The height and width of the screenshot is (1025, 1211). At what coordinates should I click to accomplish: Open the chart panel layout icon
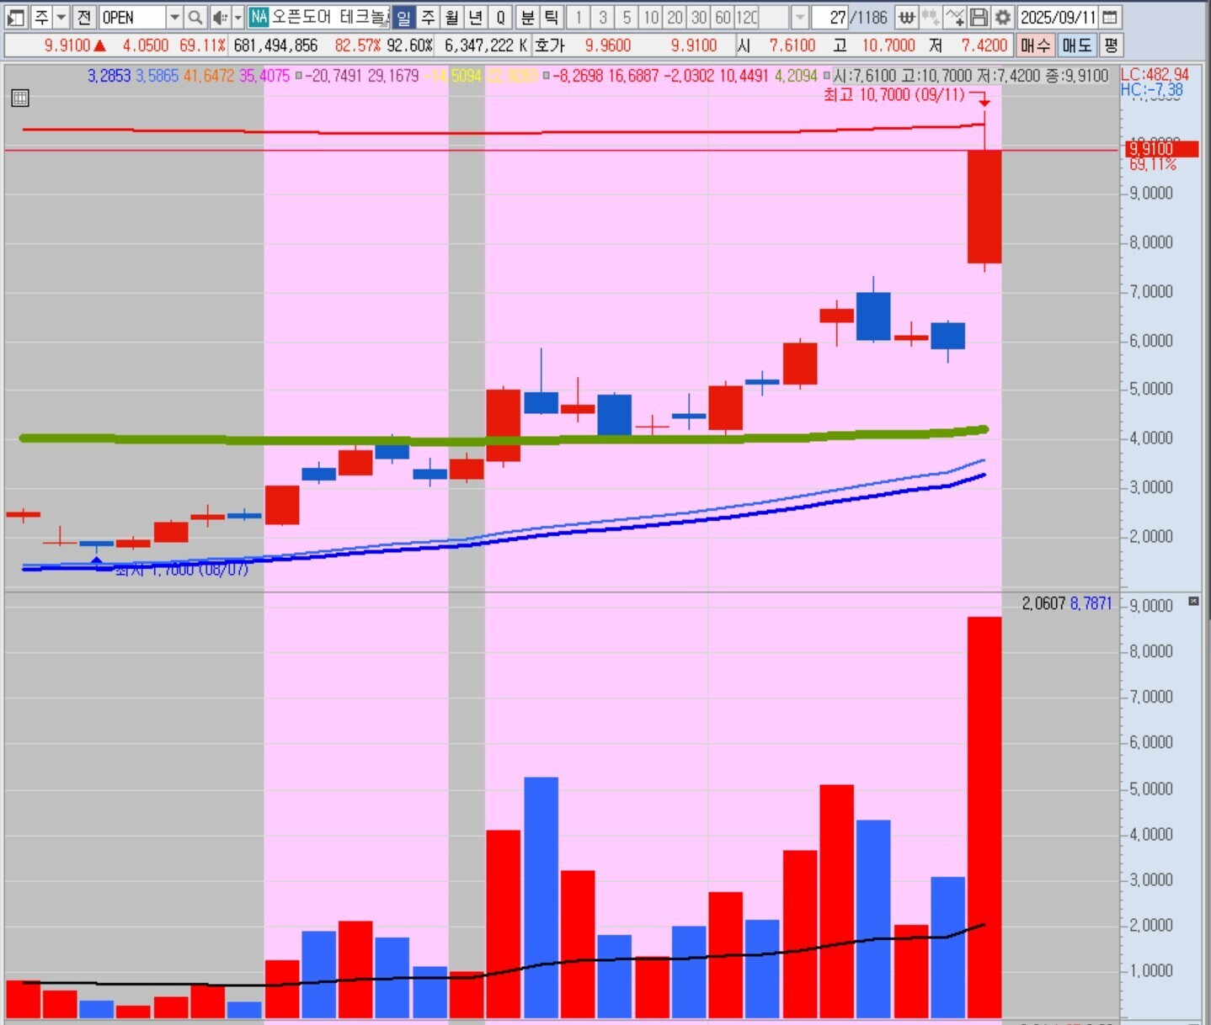tap(16, 17)
